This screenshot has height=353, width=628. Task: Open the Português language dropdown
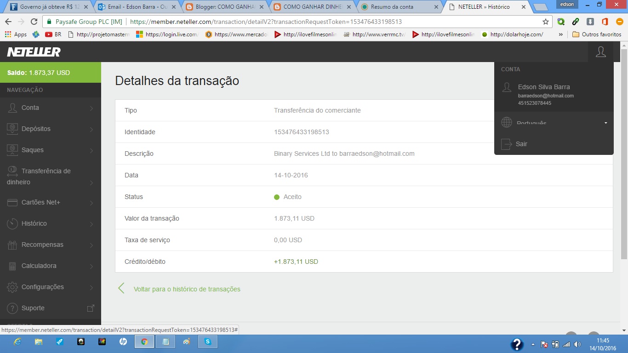554,123
